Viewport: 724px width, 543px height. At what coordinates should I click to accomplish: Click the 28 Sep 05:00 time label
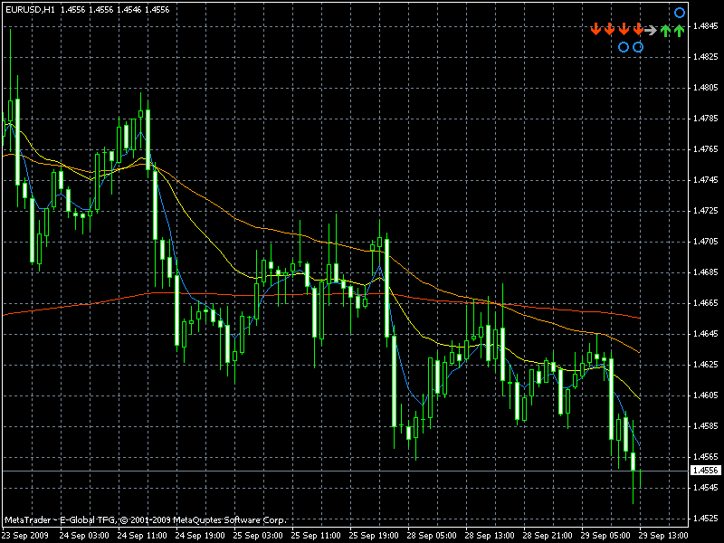coord(432,536)
